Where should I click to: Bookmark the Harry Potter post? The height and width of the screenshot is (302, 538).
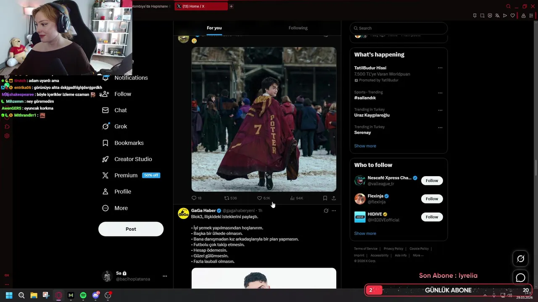pos(325,198)
